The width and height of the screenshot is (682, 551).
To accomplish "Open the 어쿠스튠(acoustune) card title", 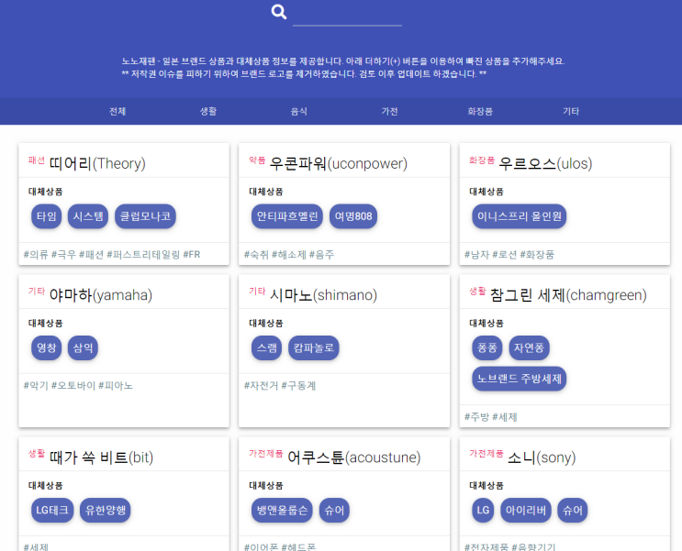I will click(354, 457).
